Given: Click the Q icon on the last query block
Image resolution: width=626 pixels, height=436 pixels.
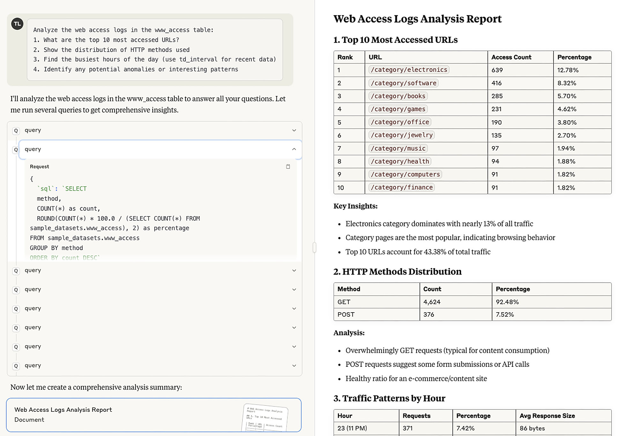Looking at the screenshot, I should point(16,366).
